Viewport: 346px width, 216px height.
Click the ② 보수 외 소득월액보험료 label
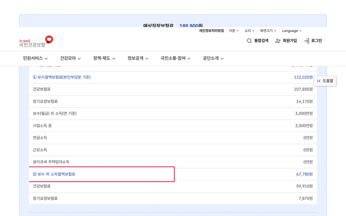[54, 174]
